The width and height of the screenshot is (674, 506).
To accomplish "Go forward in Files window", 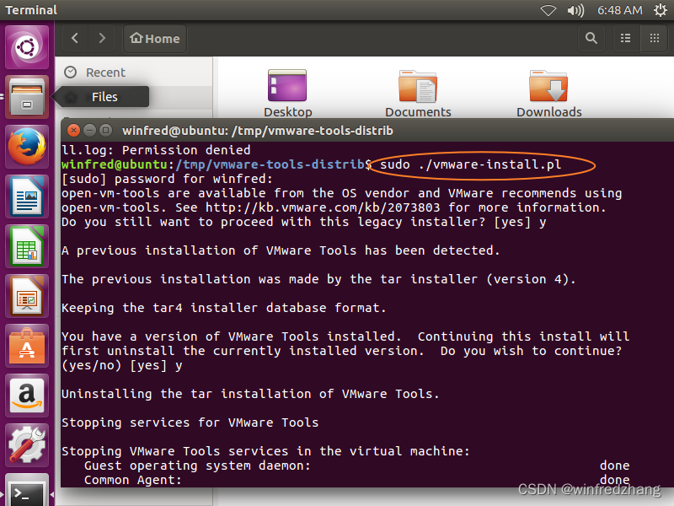I will [x=102, y=38].
